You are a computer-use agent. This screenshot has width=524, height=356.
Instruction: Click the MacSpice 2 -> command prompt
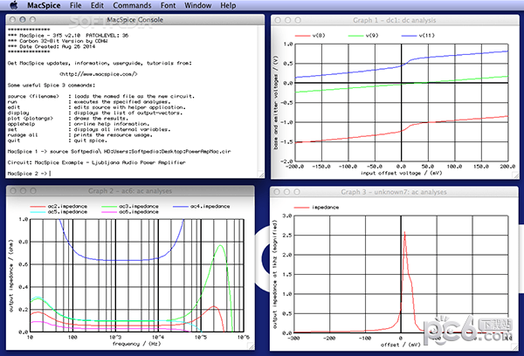(x=28, y=174)
